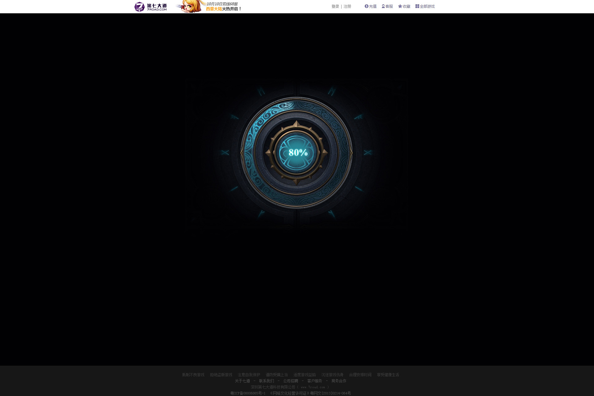Click footer text 沉迷游戏伤身

tap(333, 375)
